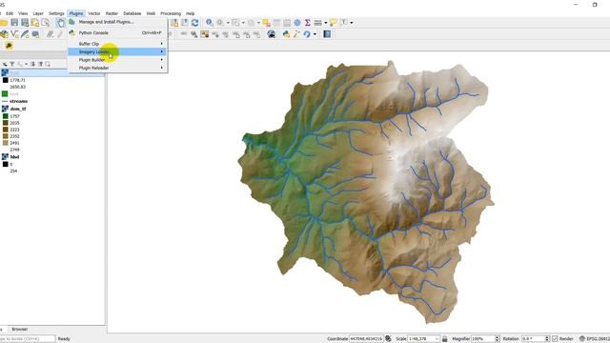Click Remove Layer icon in Layers panel
This screenshot has width=610, height=343.
(x=48, y=64)
